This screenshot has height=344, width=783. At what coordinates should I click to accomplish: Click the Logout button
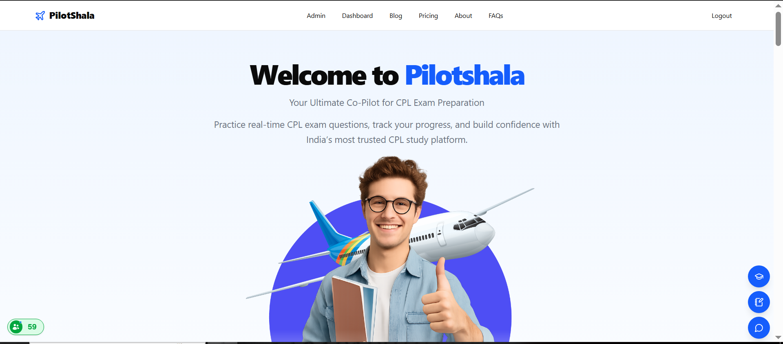[722, 16]
